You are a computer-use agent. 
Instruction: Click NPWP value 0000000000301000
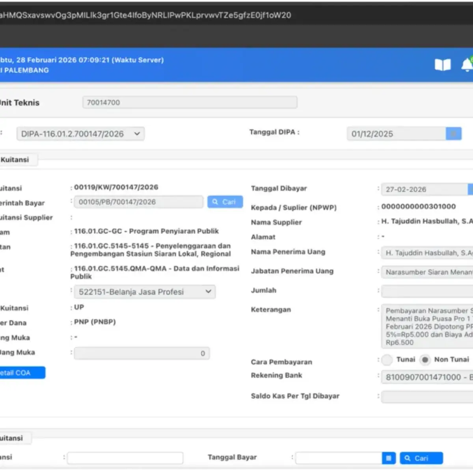pyautogui.click(x=419, y=207)
